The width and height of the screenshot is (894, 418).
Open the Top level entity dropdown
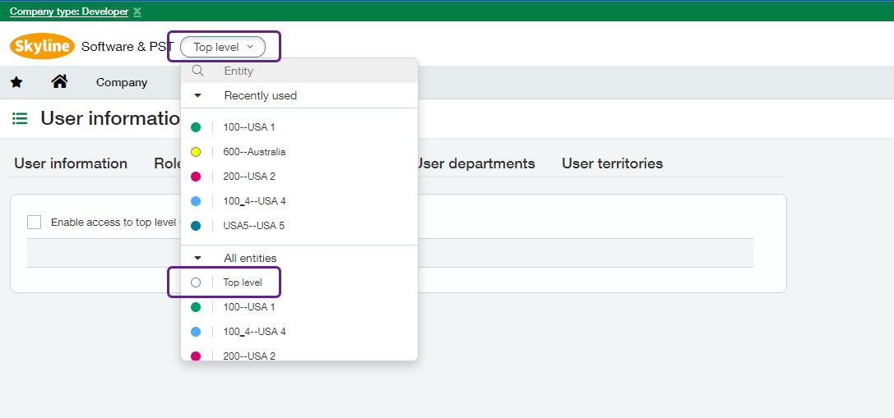coord(223,47)
